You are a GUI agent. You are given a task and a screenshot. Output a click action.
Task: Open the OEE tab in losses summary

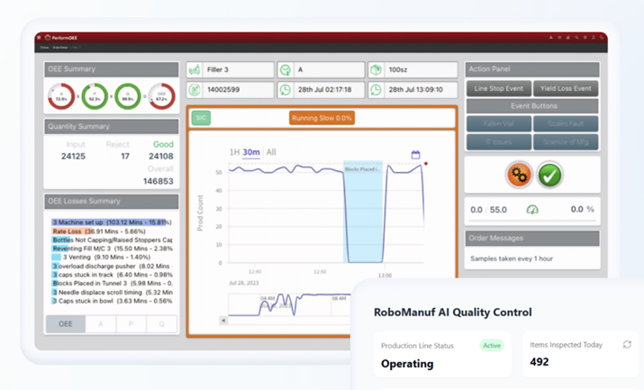66,325
